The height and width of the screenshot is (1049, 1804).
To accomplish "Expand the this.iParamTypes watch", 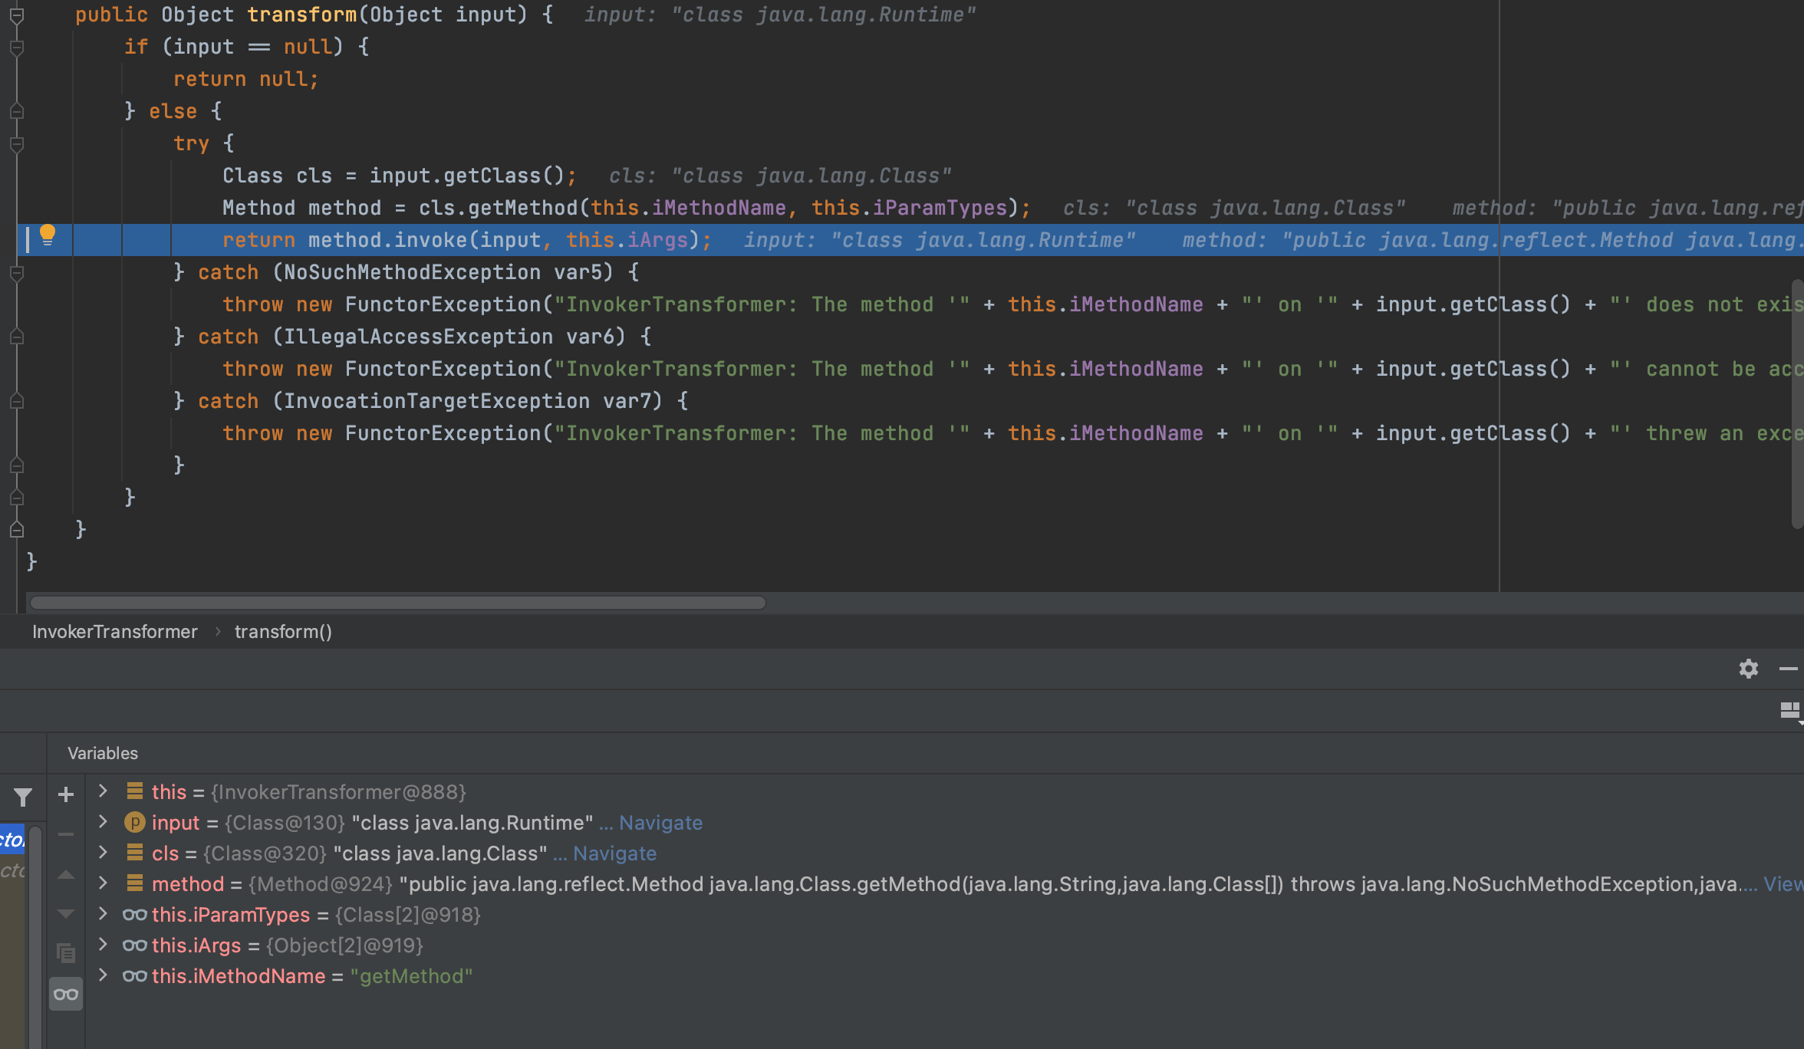I will pyautogui.click(x=103, y=913).
